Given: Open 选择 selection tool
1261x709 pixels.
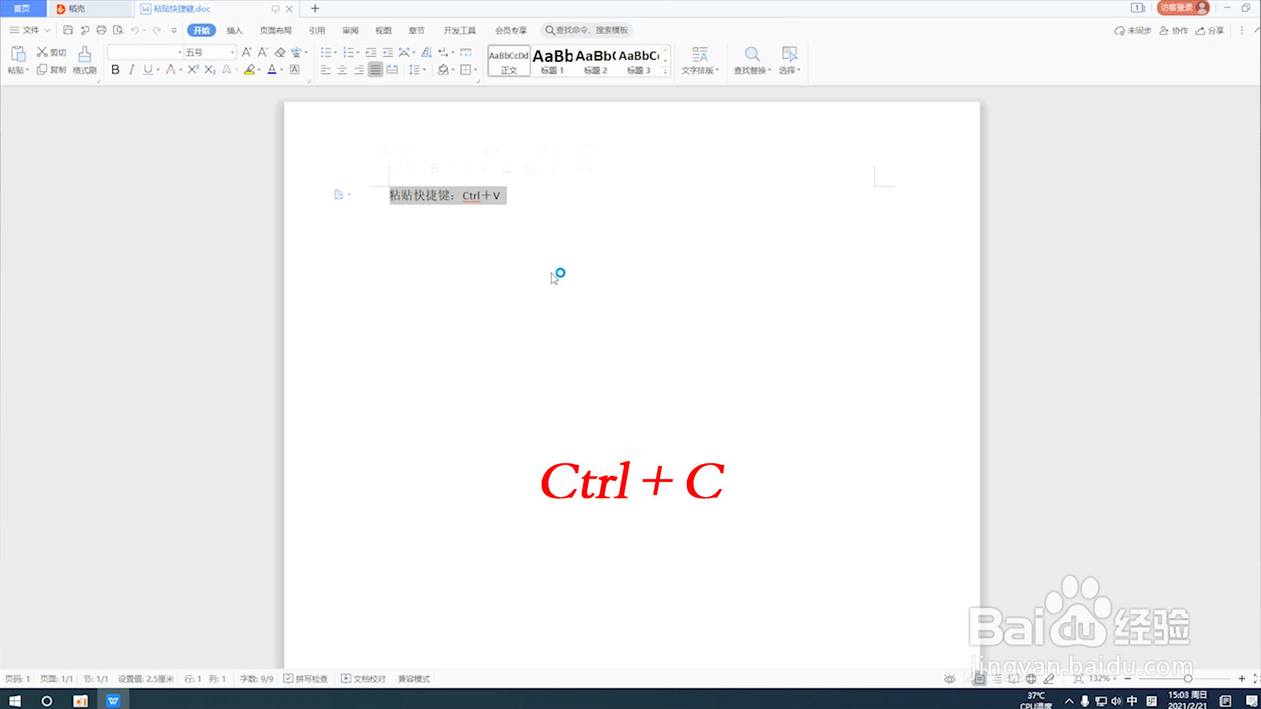Looking at the screenshot, I should tap(789, 60).
